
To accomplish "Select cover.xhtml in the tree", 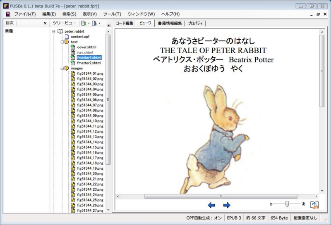I will click(x=86, y=47).
